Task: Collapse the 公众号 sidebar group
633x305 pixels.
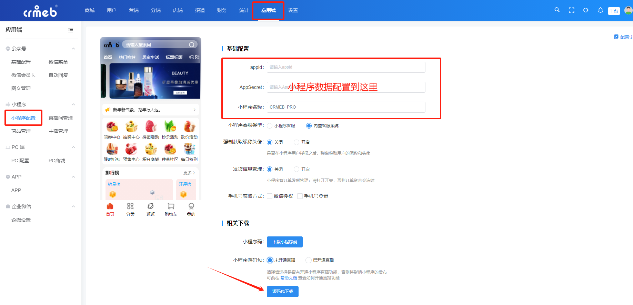Action: (x=73, y=49)
